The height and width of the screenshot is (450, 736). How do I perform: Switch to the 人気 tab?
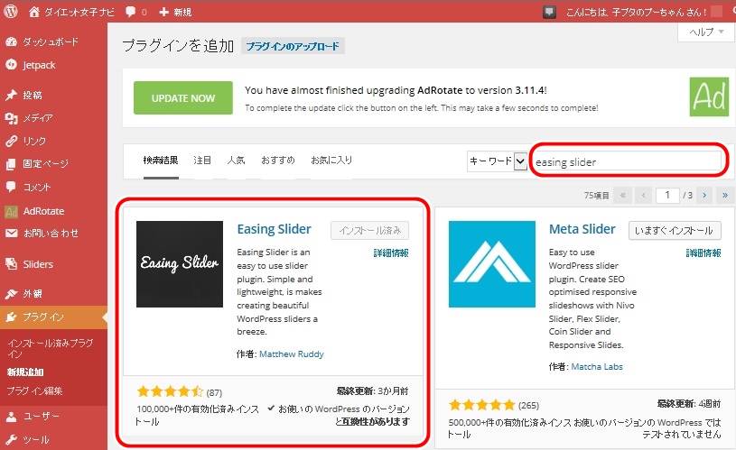click(x=236, y=161)
